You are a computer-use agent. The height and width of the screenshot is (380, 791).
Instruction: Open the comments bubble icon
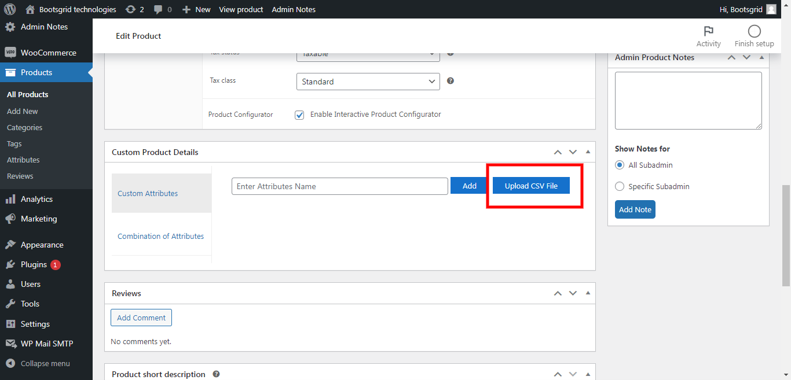158,10
